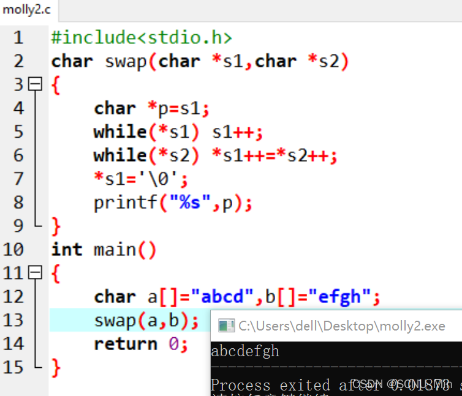Click the Process exited message in console

[x=336, y=385]
